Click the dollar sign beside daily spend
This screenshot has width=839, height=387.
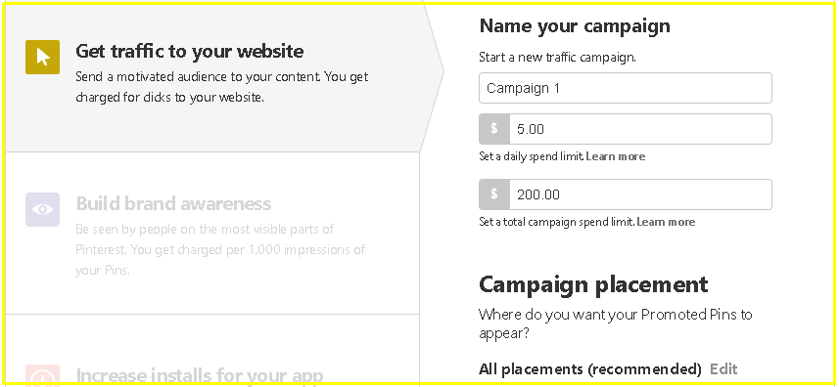tap(494, 129)
